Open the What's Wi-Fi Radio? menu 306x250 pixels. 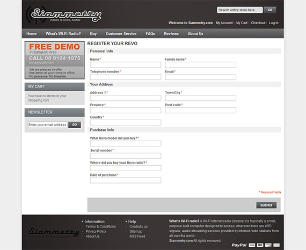(63, 34)
